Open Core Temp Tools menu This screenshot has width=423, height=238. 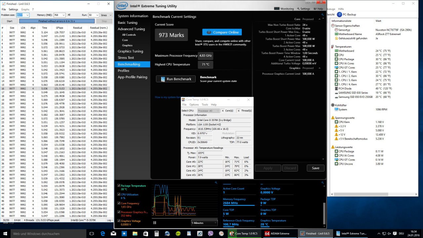(x=205, y=104)
